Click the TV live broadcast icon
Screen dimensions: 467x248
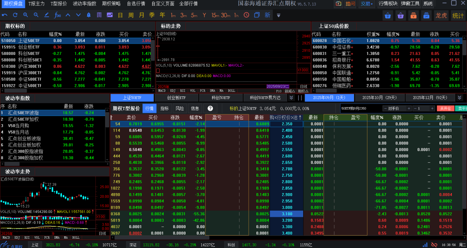(x=338, y=4)
